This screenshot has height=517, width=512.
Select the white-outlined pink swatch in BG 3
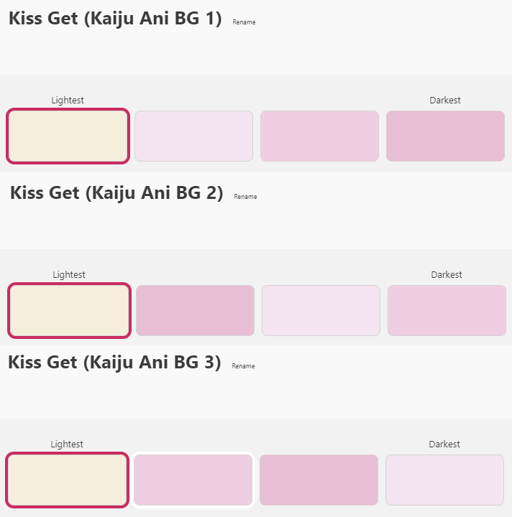click(193, 480)
